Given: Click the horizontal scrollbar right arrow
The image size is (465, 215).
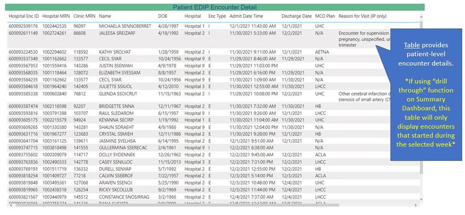Looking at the screenshot, I should click(415, 205).
